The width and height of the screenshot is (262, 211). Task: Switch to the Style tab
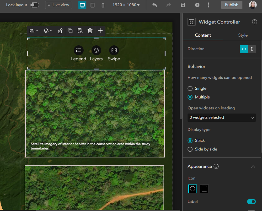[x=243, y=35]
